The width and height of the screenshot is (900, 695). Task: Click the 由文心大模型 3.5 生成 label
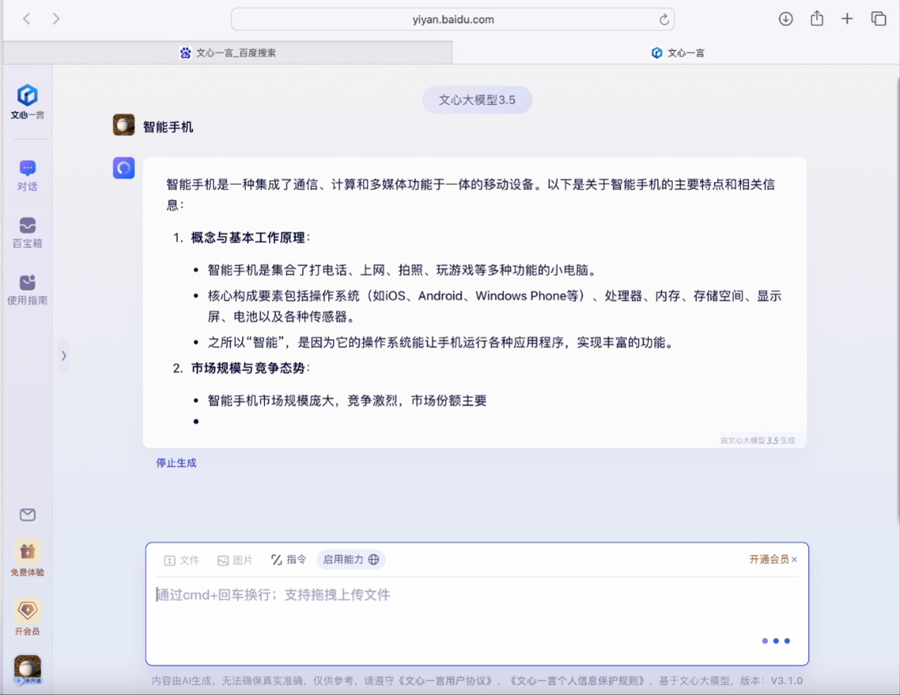pos(758,441)
